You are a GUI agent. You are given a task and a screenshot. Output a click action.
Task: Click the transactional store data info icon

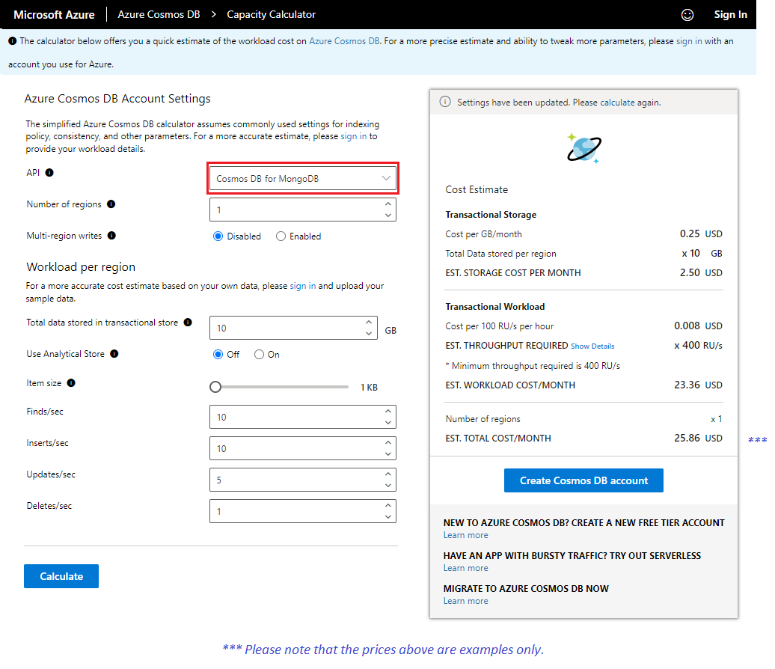pyautogui.click(x=186, y=322)
